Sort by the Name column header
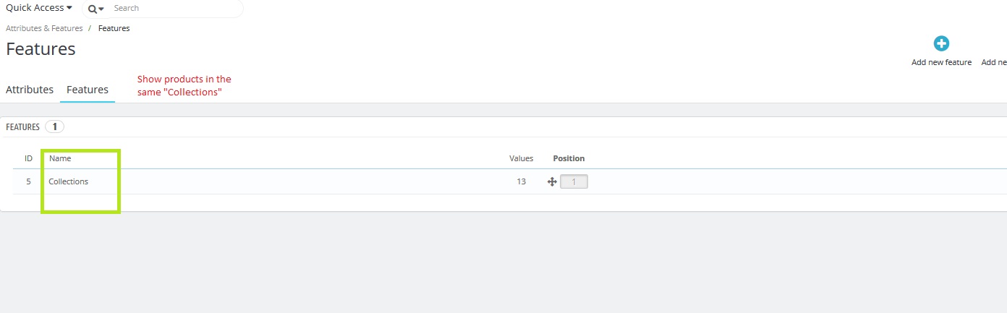This screenshot has width=1007, height=313. point(60,158)
